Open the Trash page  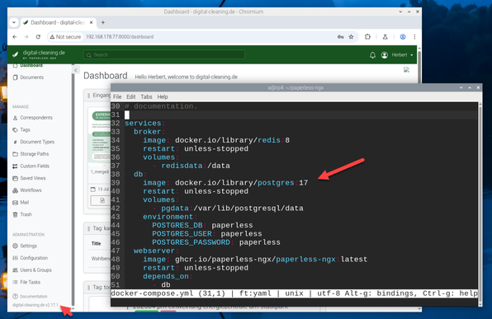click(22, 214)
